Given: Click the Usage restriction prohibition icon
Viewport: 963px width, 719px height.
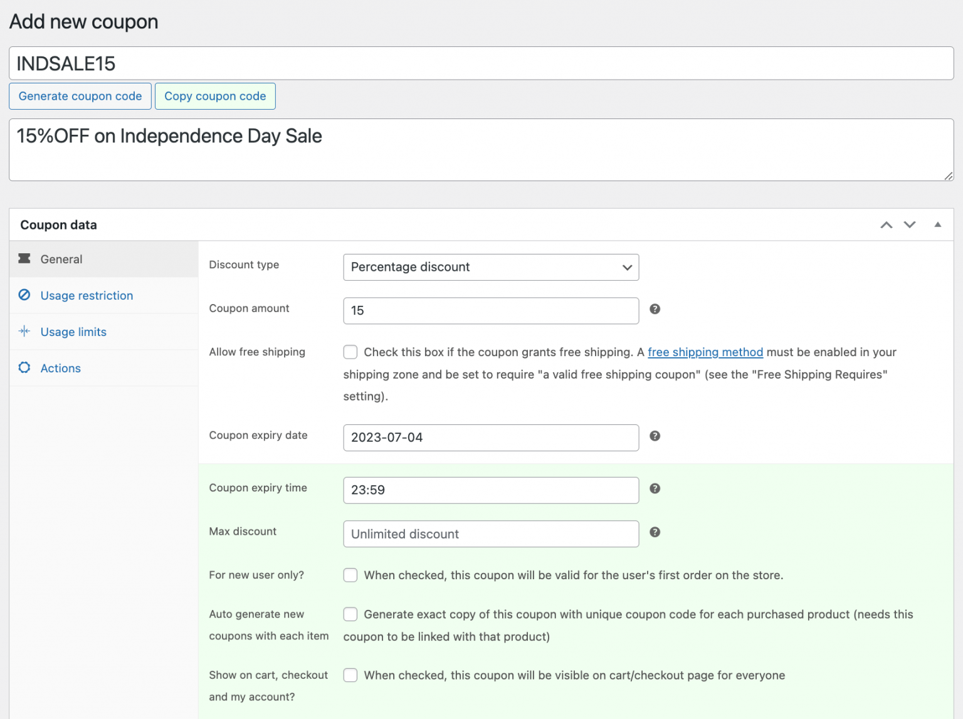Looking at the screenshot, I should click(x=24, y=295).
